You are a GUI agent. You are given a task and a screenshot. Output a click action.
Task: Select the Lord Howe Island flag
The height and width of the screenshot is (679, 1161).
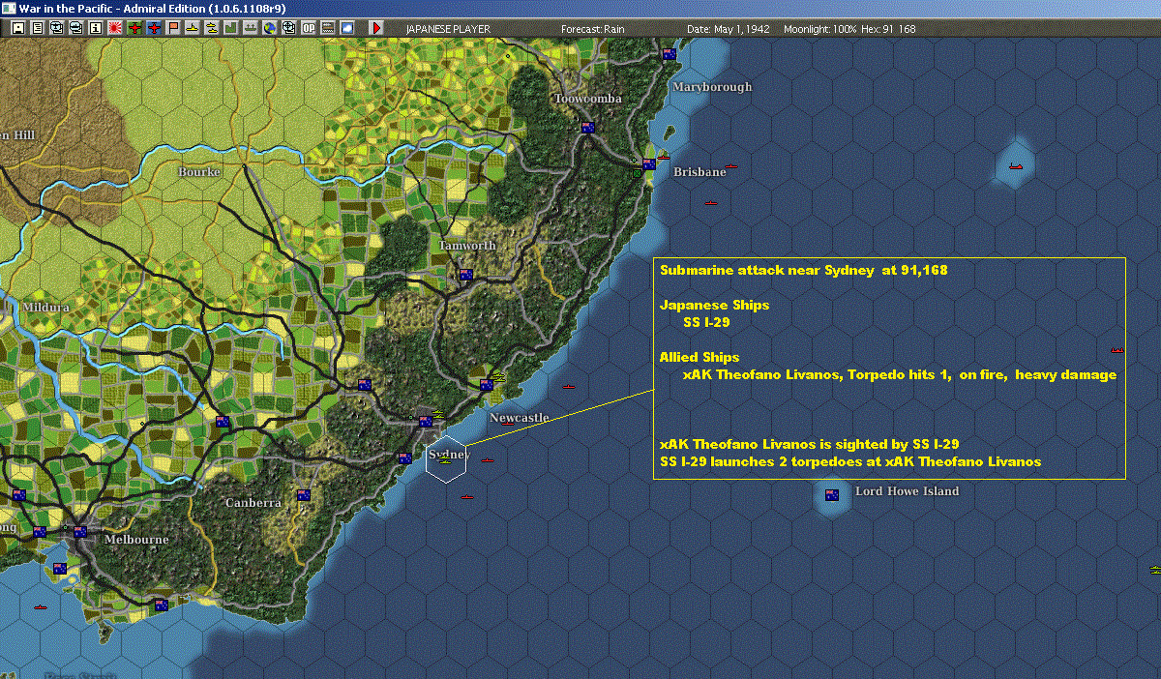[x=832, y=495]
